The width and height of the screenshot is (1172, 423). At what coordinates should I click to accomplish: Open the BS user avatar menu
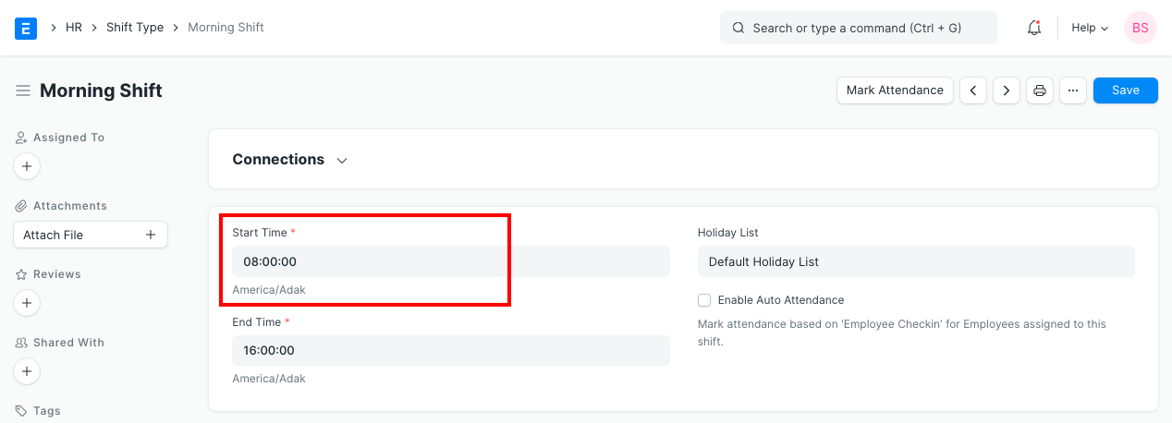[x=1140, y=28]
